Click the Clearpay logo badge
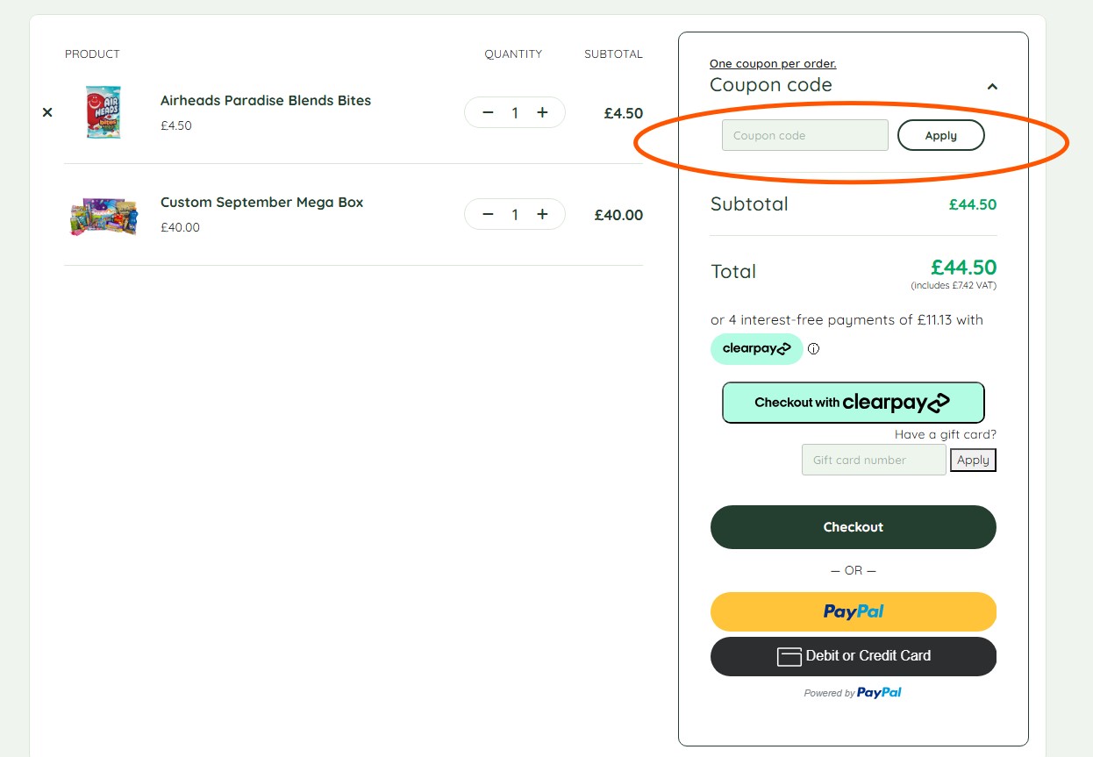 [x=756, y=348]
